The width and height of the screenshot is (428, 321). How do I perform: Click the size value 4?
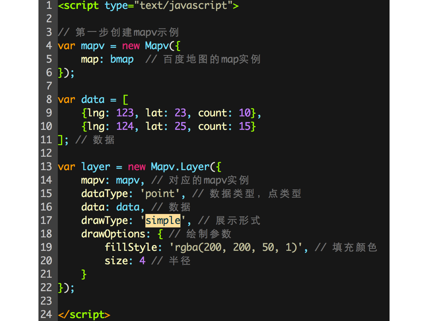(143, 261)
